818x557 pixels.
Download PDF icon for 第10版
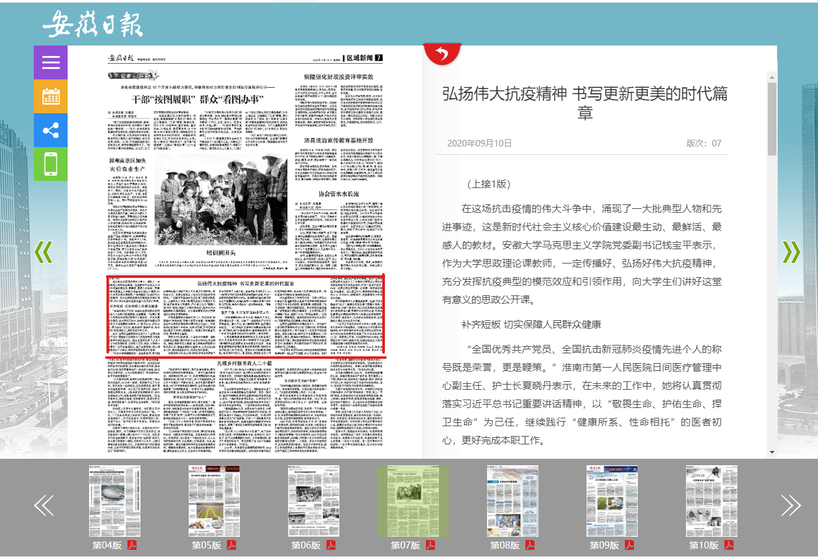(x=728, y=545)
